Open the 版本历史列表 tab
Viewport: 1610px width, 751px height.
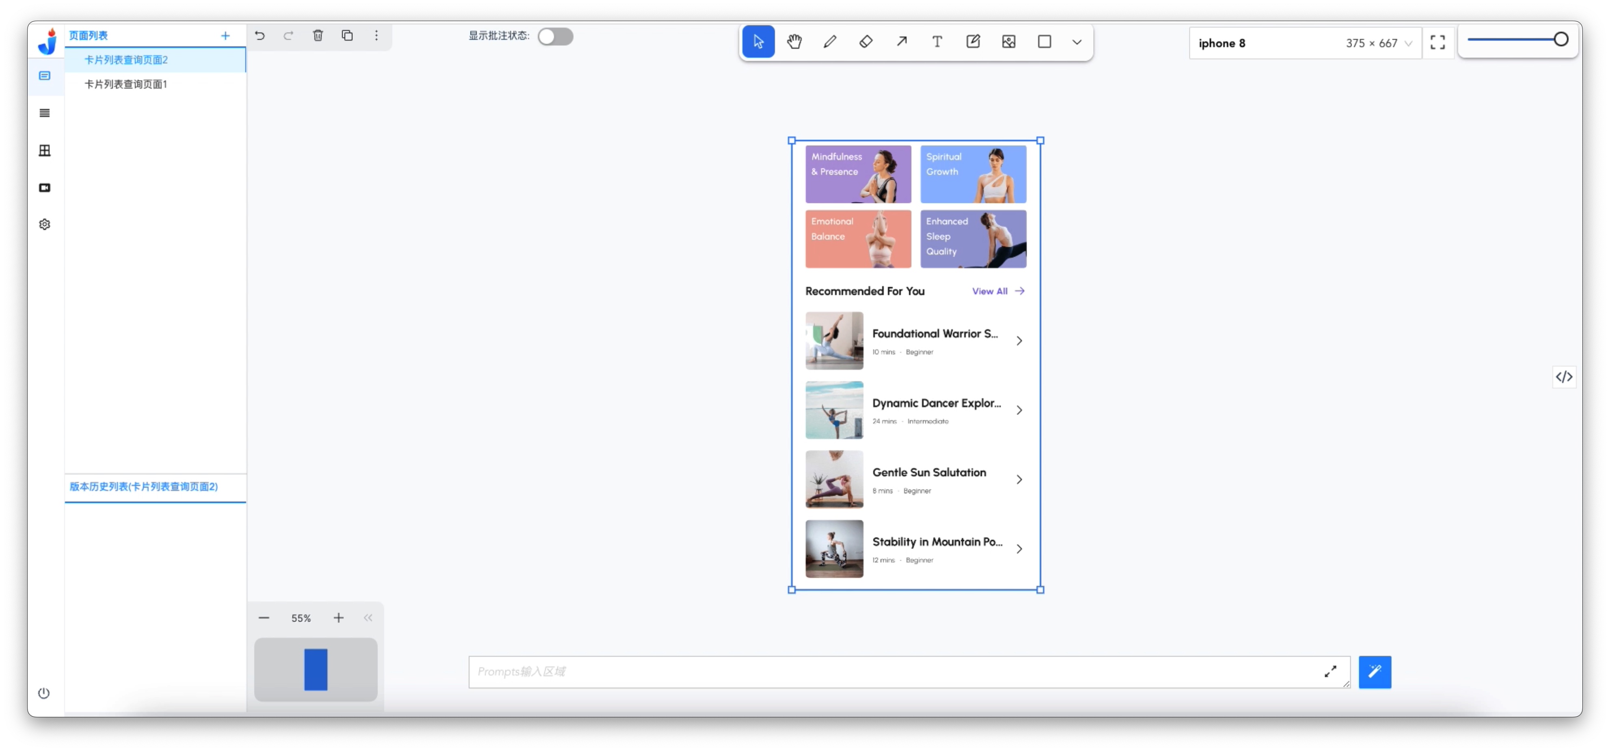(144, 487)
